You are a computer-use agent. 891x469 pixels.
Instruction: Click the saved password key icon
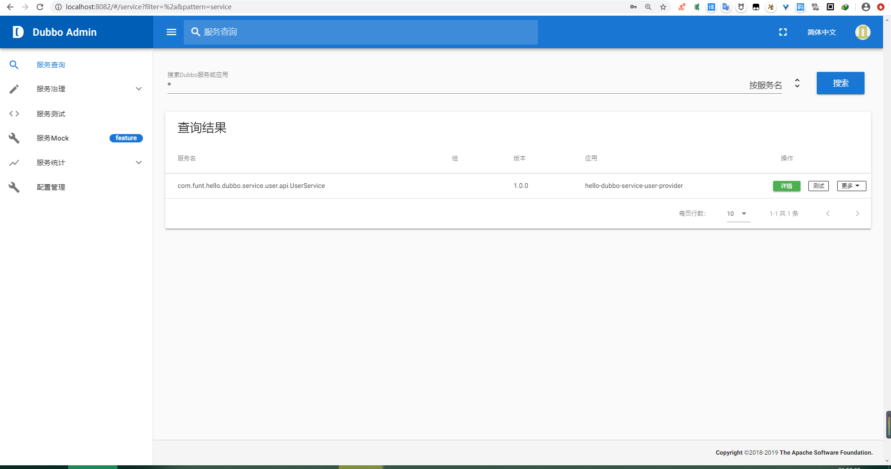(x=633, y=7)
